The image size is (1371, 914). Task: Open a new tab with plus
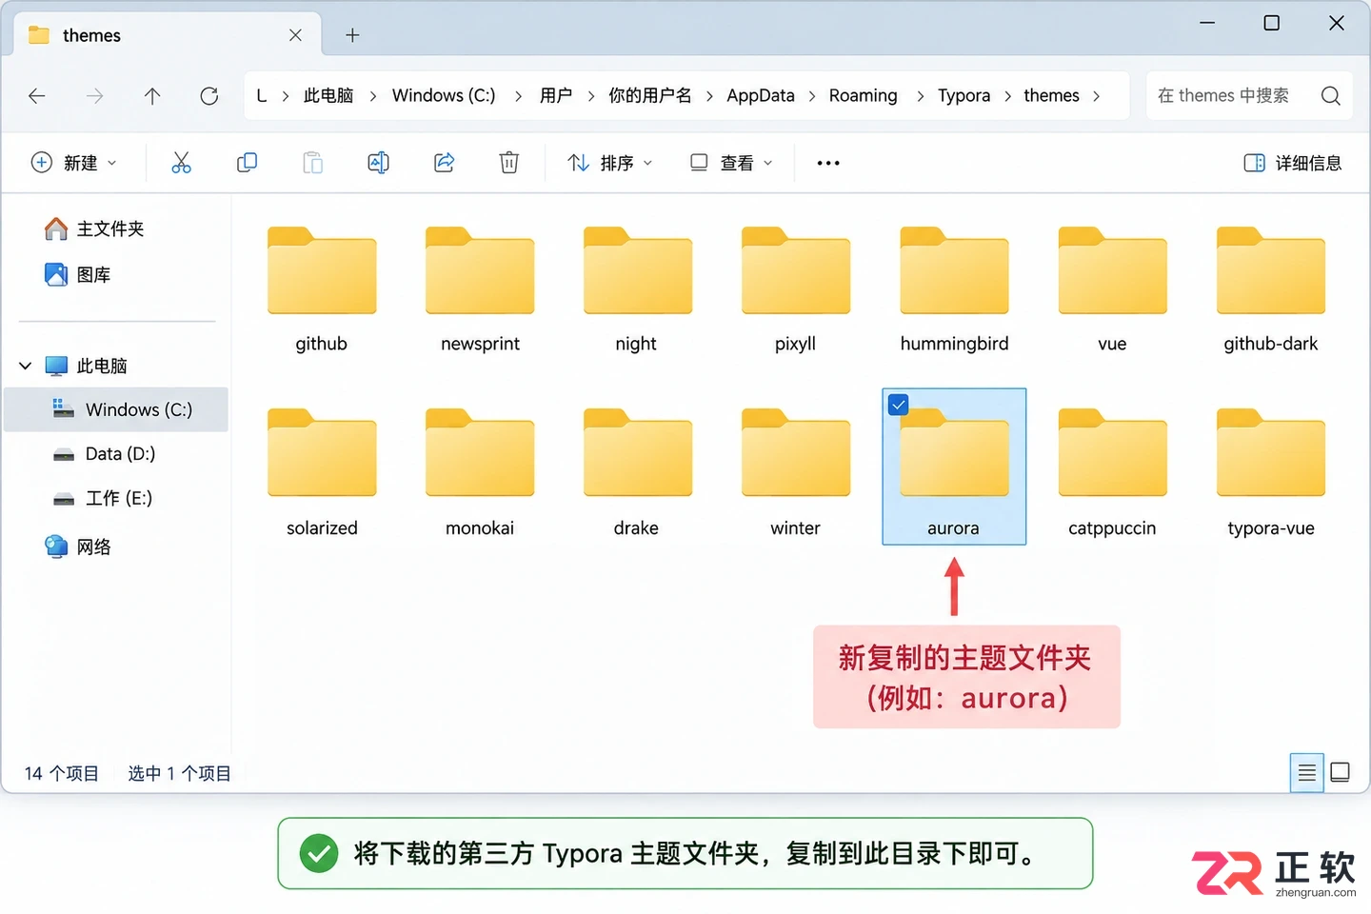point(352,35)
